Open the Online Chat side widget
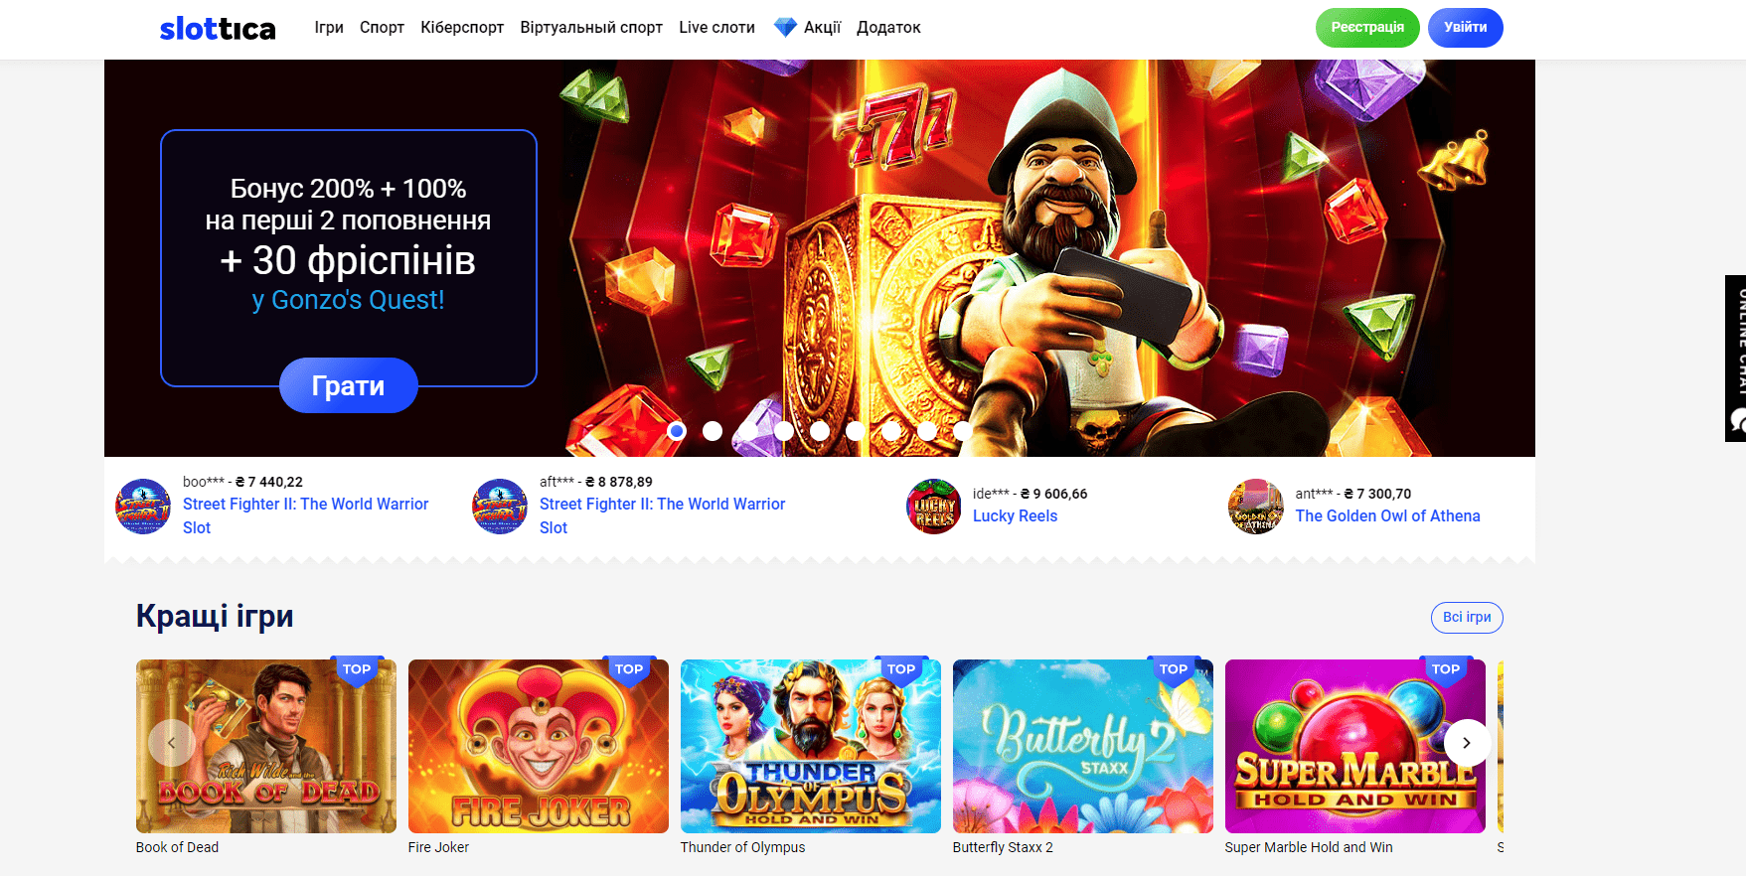This screenshot has width=1746, height=876. [1735, 358]
